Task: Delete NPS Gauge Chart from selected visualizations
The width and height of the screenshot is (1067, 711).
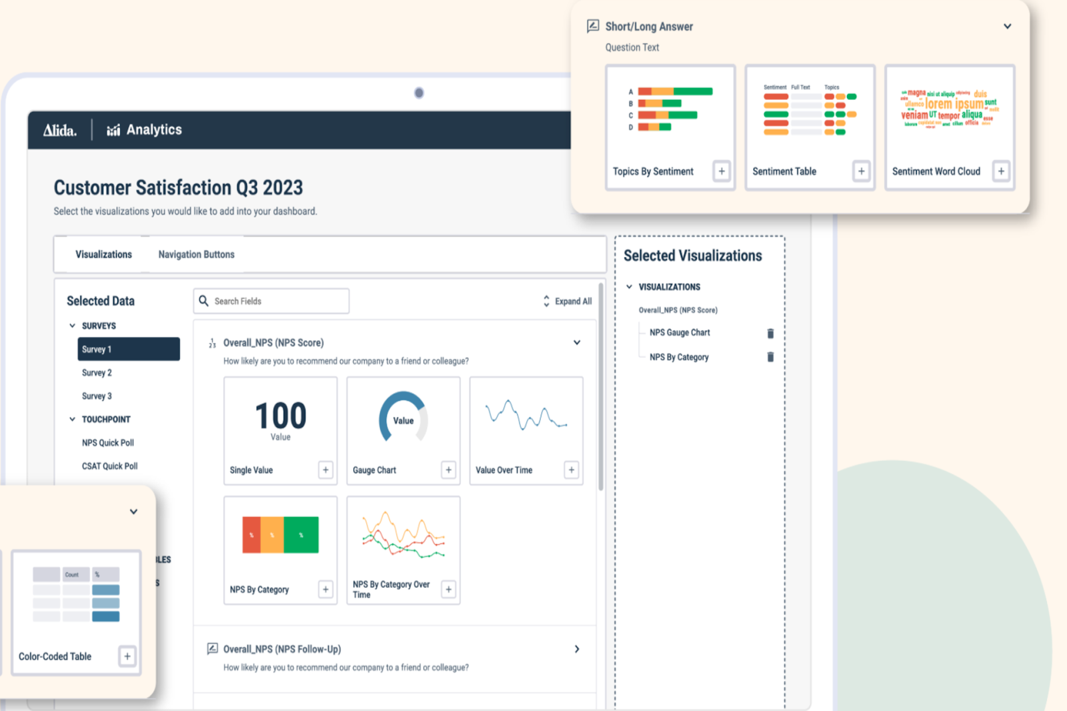Action: (770, 333)
